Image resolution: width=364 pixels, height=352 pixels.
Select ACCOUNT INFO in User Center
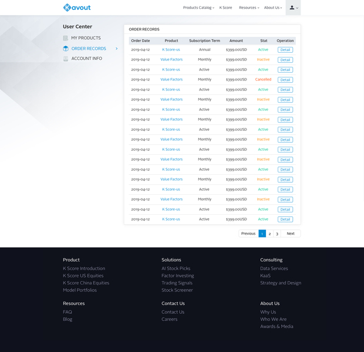86,59
